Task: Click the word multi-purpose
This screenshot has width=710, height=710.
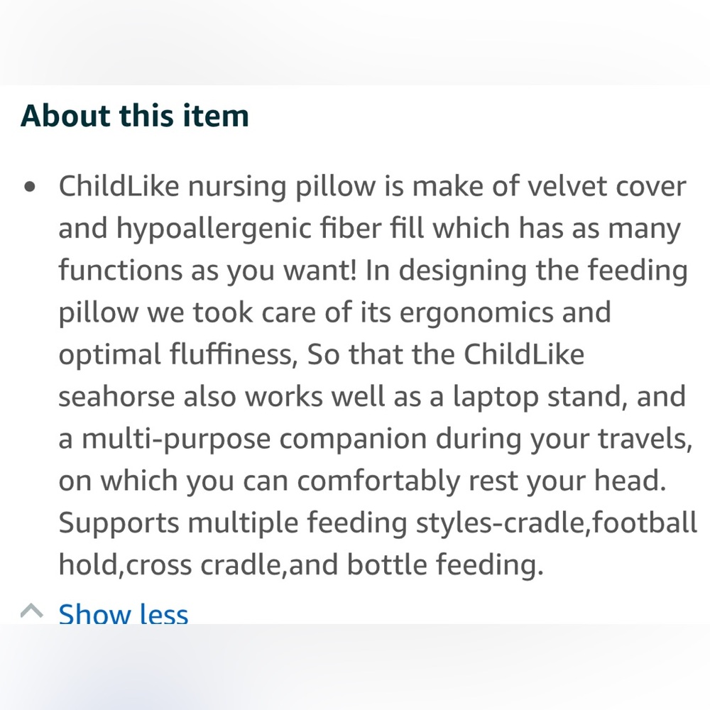Action: tap(176, 439)
